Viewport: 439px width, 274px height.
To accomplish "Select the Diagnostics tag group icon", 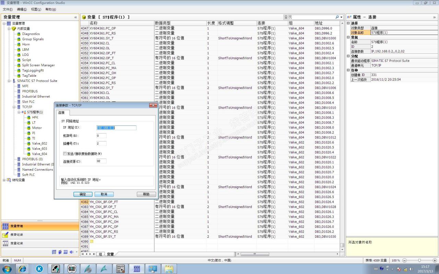I will pos(19,34).
